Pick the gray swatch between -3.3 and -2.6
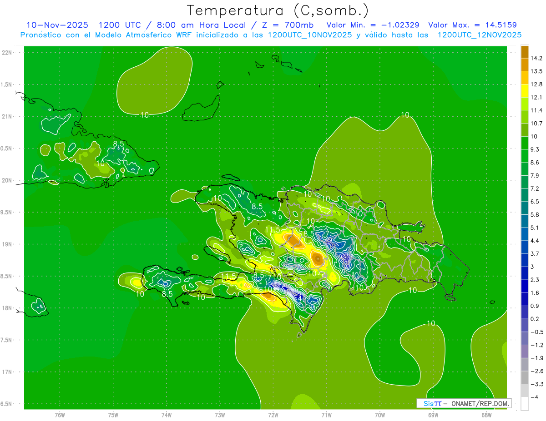The height and width of the screenshot is (421, 546). [x=525, y=377]
